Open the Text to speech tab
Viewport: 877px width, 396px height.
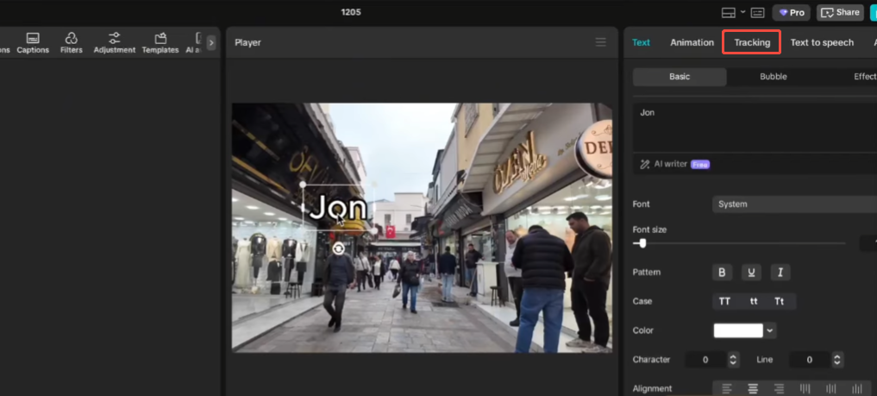click(822, 42)
